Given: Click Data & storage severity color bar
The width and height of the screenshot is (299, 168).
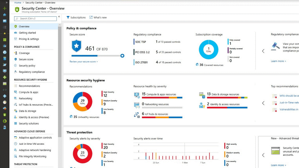Looking at the screenshot, I should pyautogui.click(x=227, y=98).
